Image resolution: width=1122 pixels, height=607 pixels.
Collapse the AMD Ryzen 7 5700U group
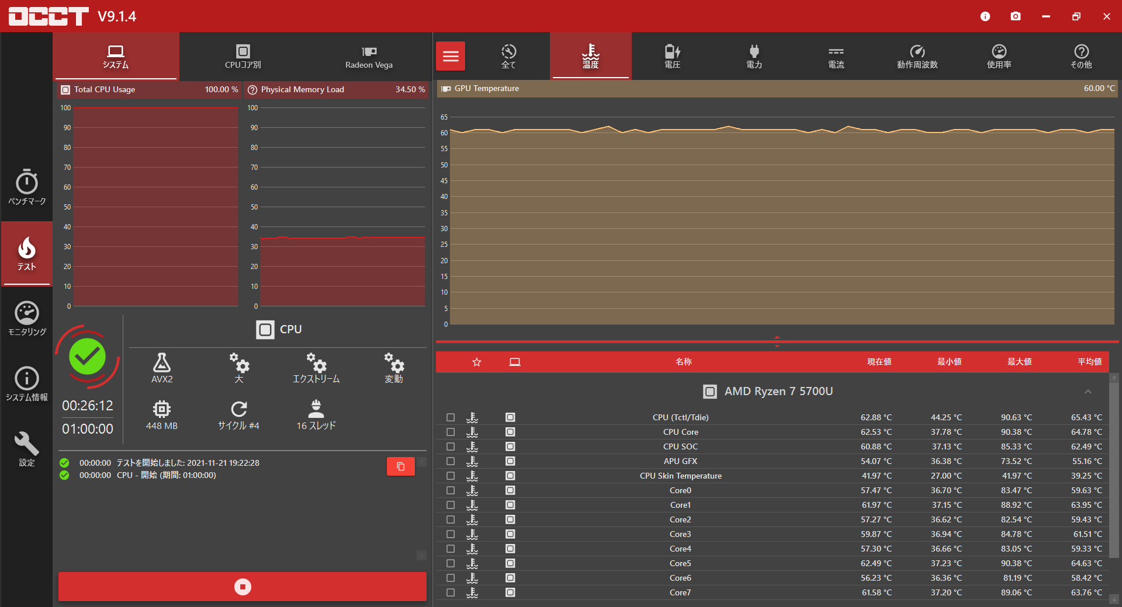(x=1088, y=392)
